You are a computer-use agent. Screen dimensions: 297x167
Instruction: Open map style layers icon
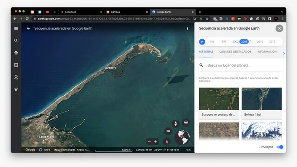(16, 89)
